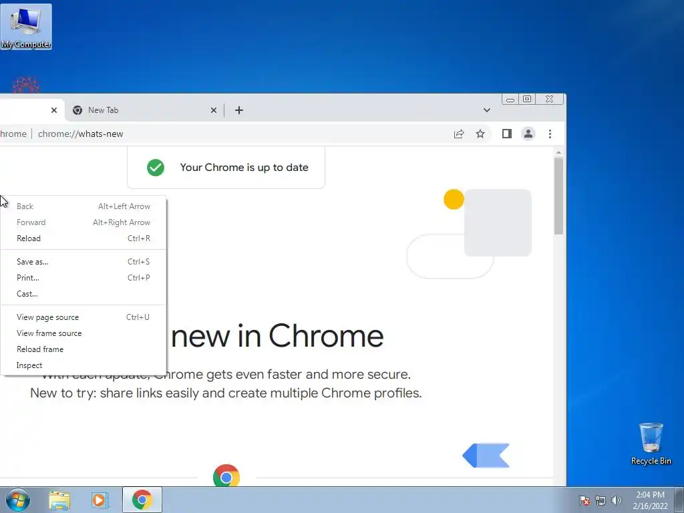This screenshot has width=684, height=513.
Task: Click the Chrome logo at page bottom
Action: pyautogui.click(x=226, y=476)
